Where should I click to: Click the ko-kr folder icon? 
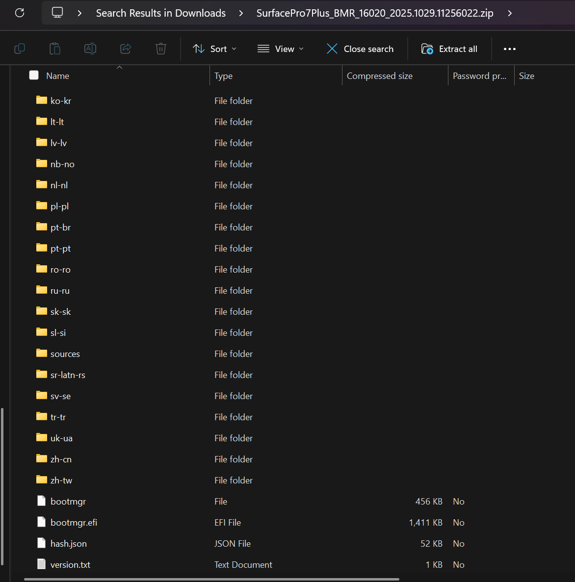[42, 100]
